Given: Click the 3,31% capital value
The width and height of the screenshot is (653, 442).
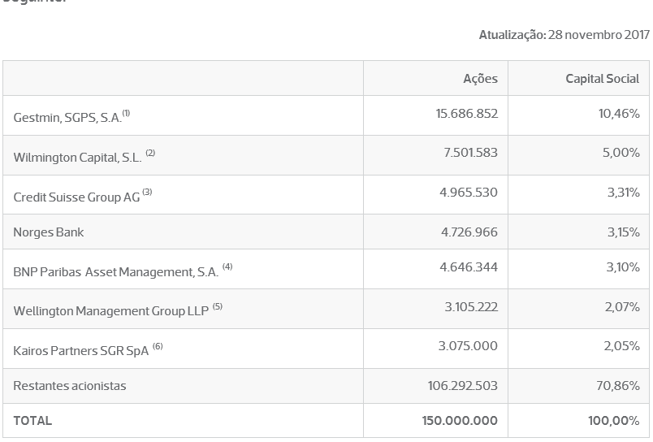Looking at the screenshot, I should pyautogui.click(x=623, y=192).
